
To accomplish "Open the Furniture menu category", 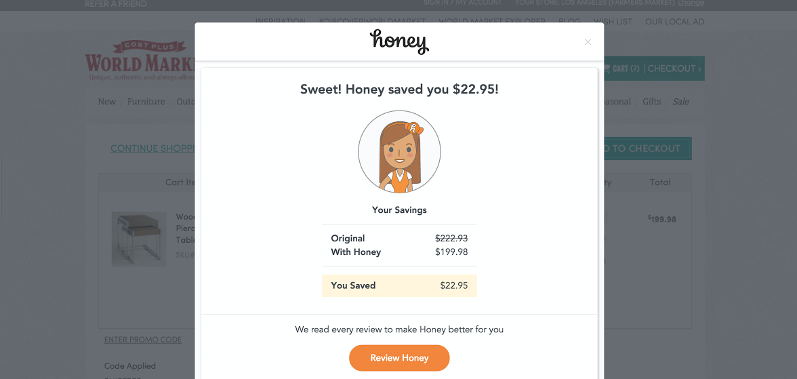I will (146, 102).
